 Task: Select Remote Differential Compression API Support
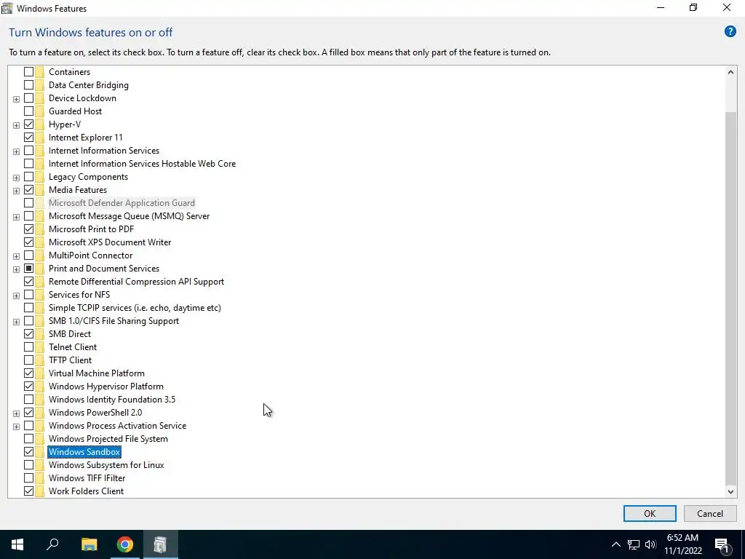(x=136, y=282)
